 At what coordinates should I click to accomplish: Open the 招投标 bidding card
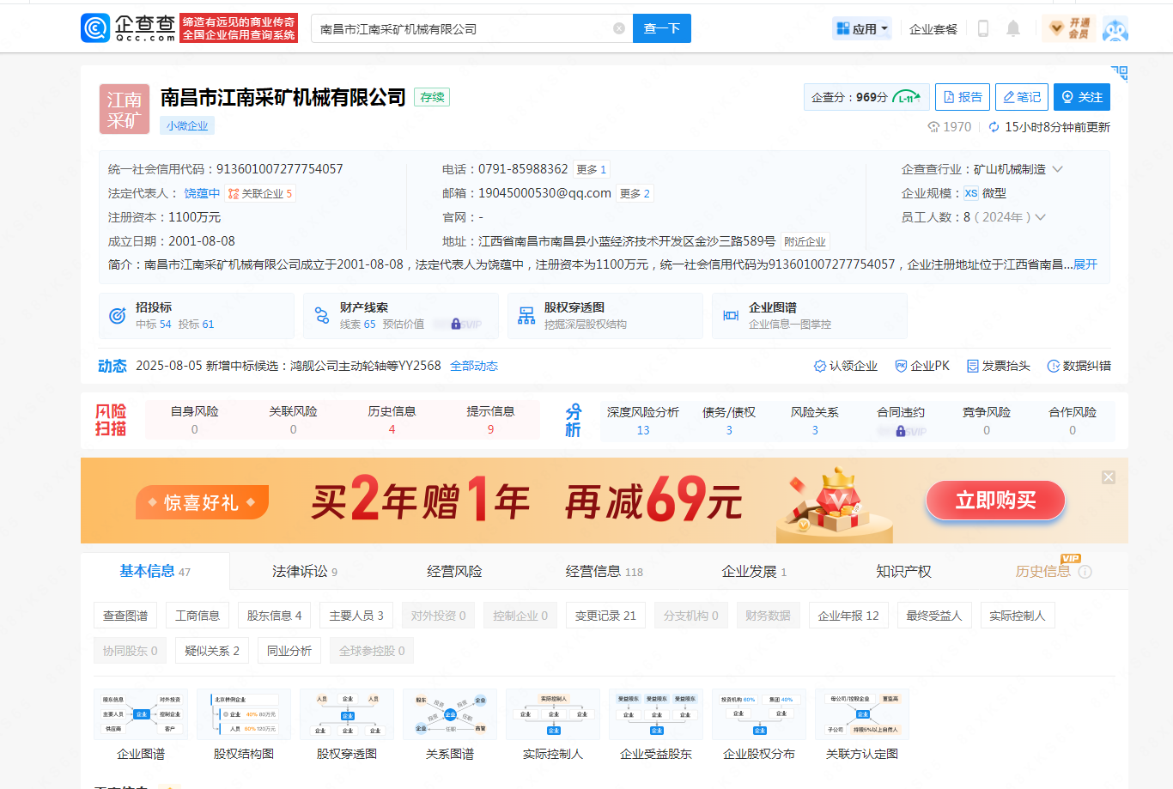coord(197,316)
